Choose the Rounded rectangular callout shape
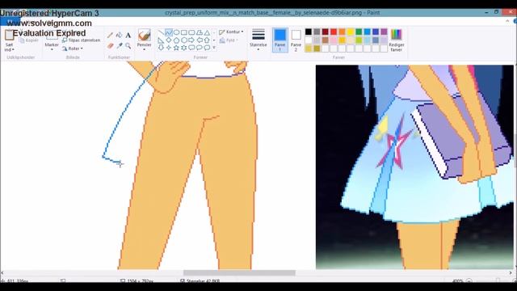This screenshot has height=291, width=517. click(x=191, y=48)
